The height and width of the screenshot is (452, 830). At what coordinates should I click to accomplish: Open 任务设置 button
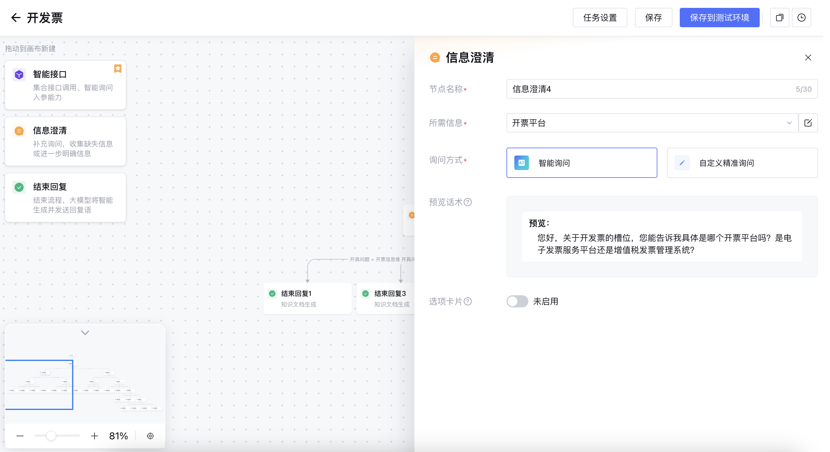click(x=599, y=18)
